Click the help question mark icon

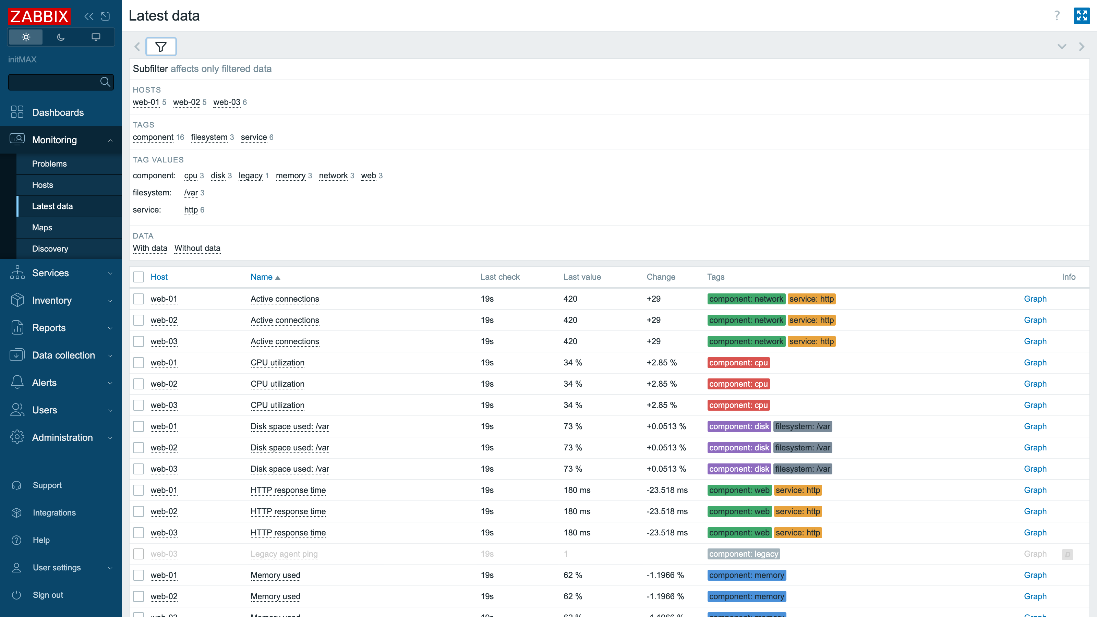click(x=1057, y=16)
